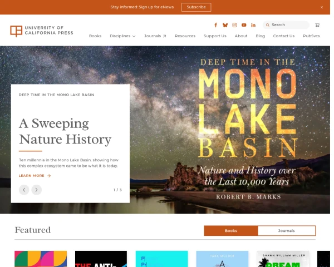
Task: Click the Subscribe button
Action: (196, 7)
